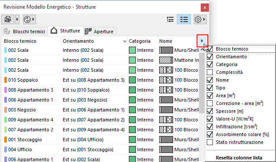Enable Stato ristrutturazione column checkbox
Screen dimensions: 276x162
pos(210,142)
